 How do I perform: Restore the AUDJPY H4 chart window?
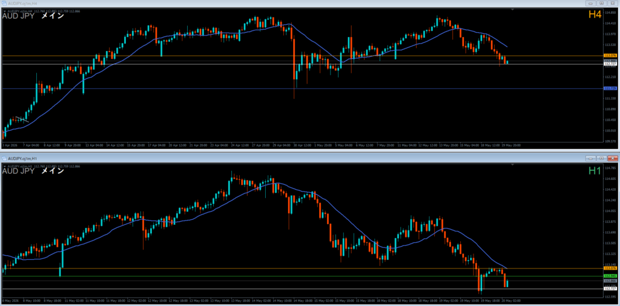[x=602, y=3]
